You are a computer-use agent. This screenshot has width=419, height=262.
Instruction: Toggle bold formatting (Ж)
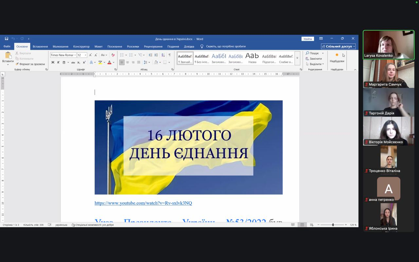(x=53, y=62)
